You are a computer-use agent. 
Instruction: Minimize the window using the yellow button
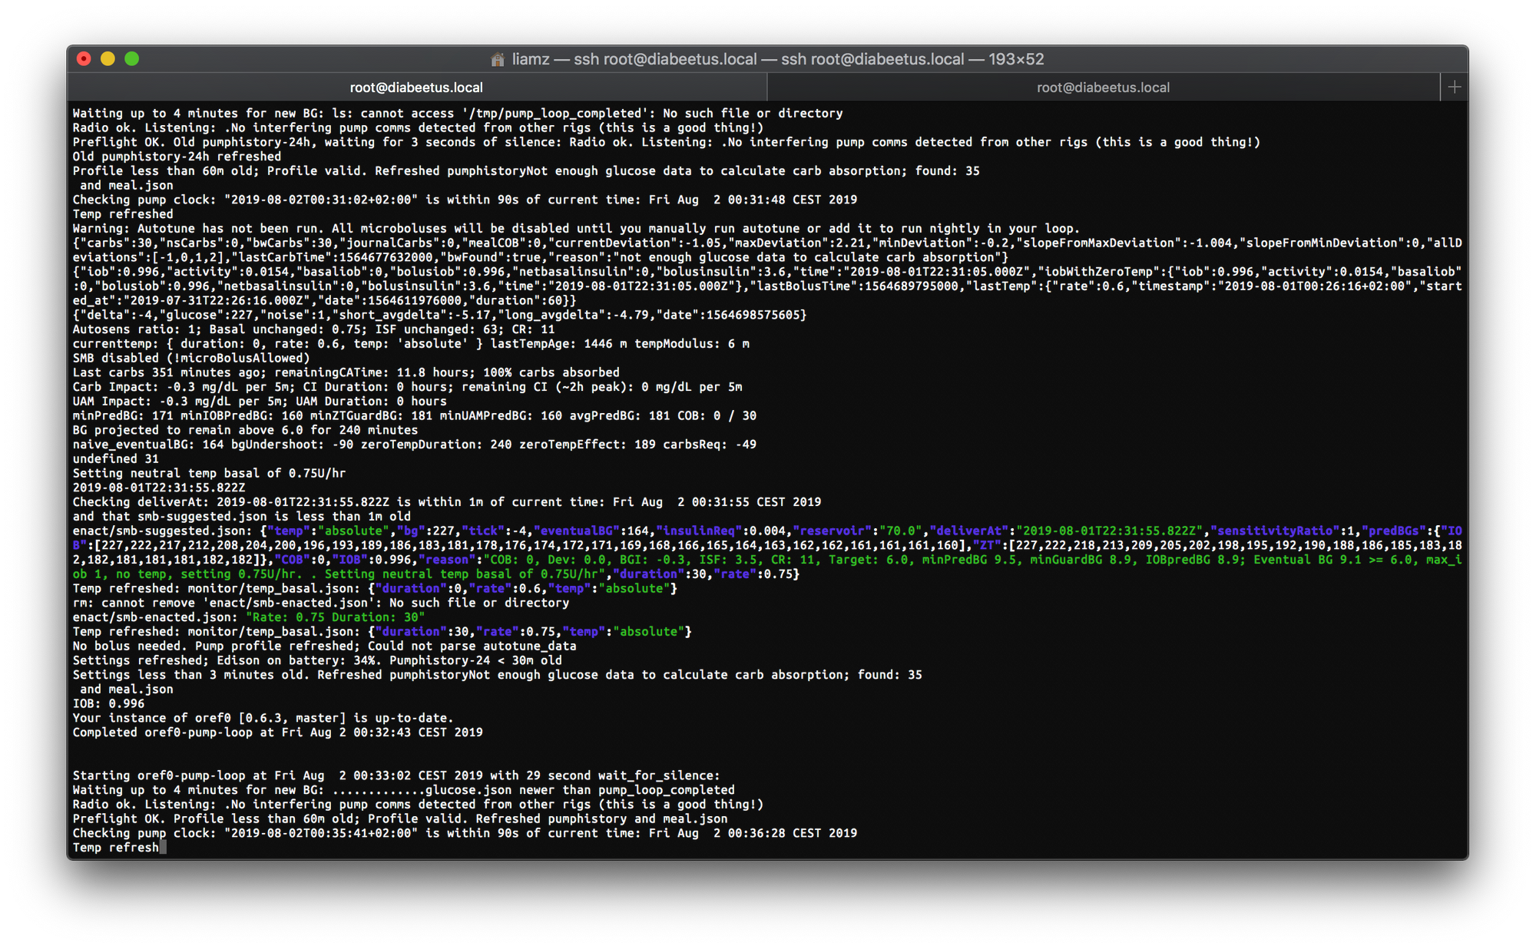[108, 58]
